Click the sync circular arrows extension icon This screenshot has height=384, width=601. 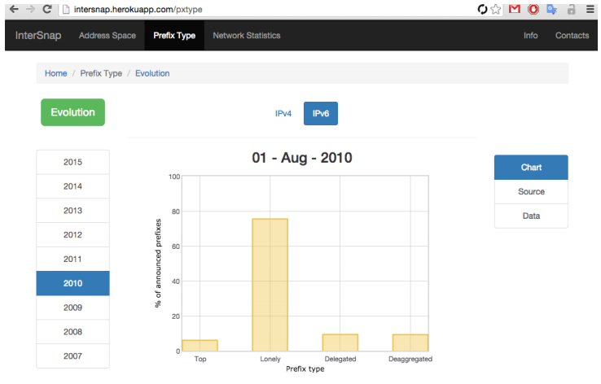click(x=482, y=9)
